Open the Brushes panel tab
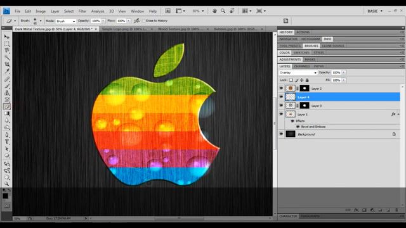The height and width of the screenshot is (228, 406). click(x=311, y=46)
